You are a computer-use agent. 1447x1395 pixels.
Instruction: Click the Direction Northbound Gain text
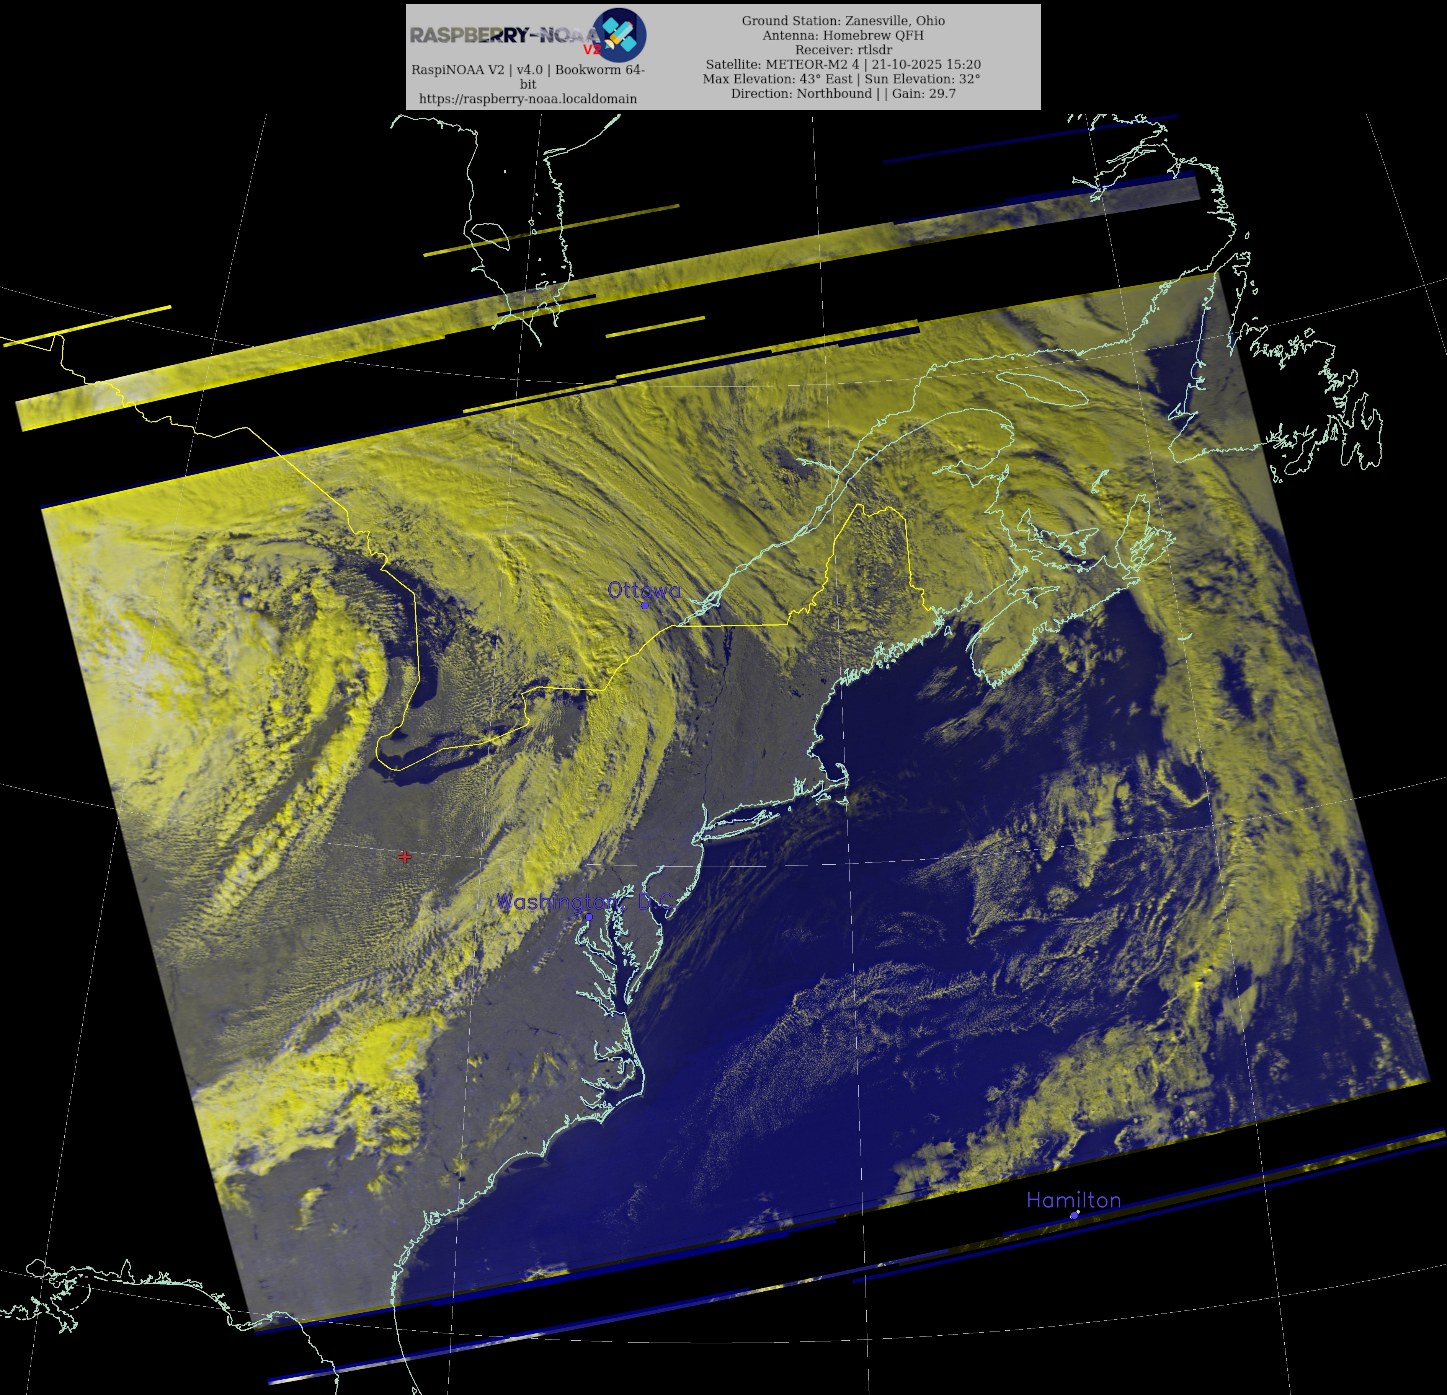click(843, 94)
